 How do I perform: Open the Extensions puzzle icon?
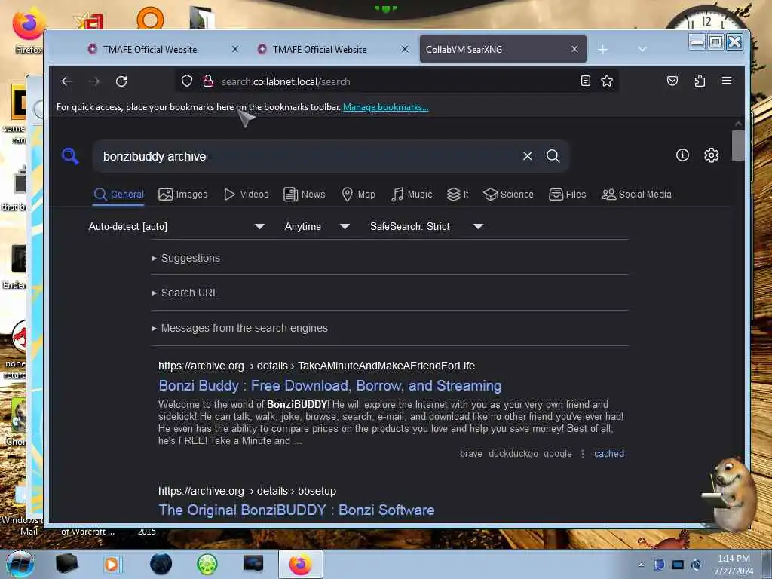[x=700, y=81]
